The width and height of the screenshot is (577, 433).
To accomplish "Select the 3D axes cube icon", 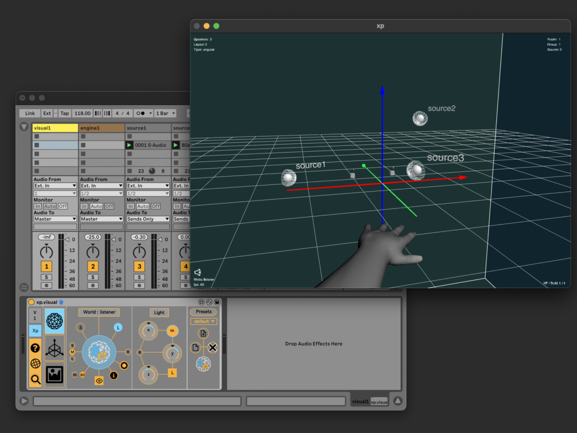I will 54,348.
